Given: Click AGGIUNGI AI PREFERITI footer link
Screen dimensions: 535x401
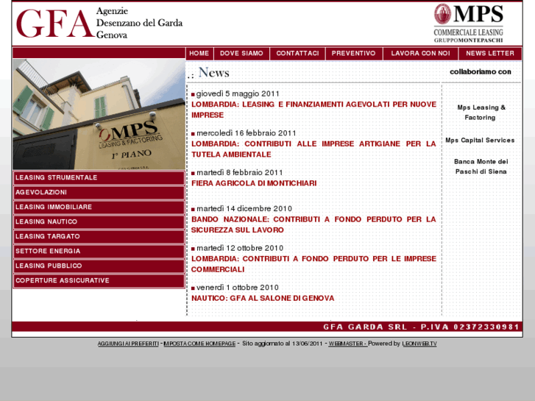Looking at the screenshot, I should coord(128,344).
